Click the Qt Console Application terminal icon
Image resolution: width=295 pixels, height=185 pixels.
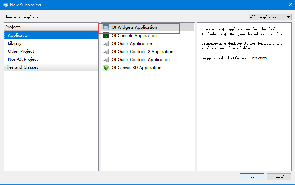click(x=106, y=36)
